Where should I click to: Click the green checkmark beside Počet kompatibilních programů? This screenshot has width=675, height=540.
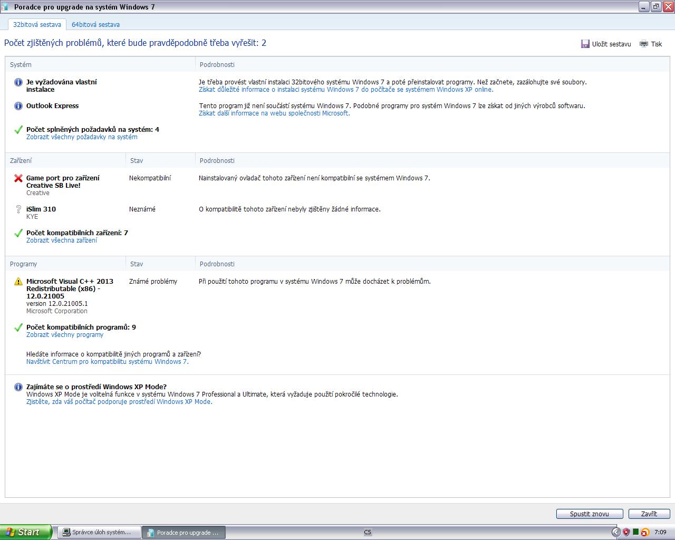coord(18,327)
